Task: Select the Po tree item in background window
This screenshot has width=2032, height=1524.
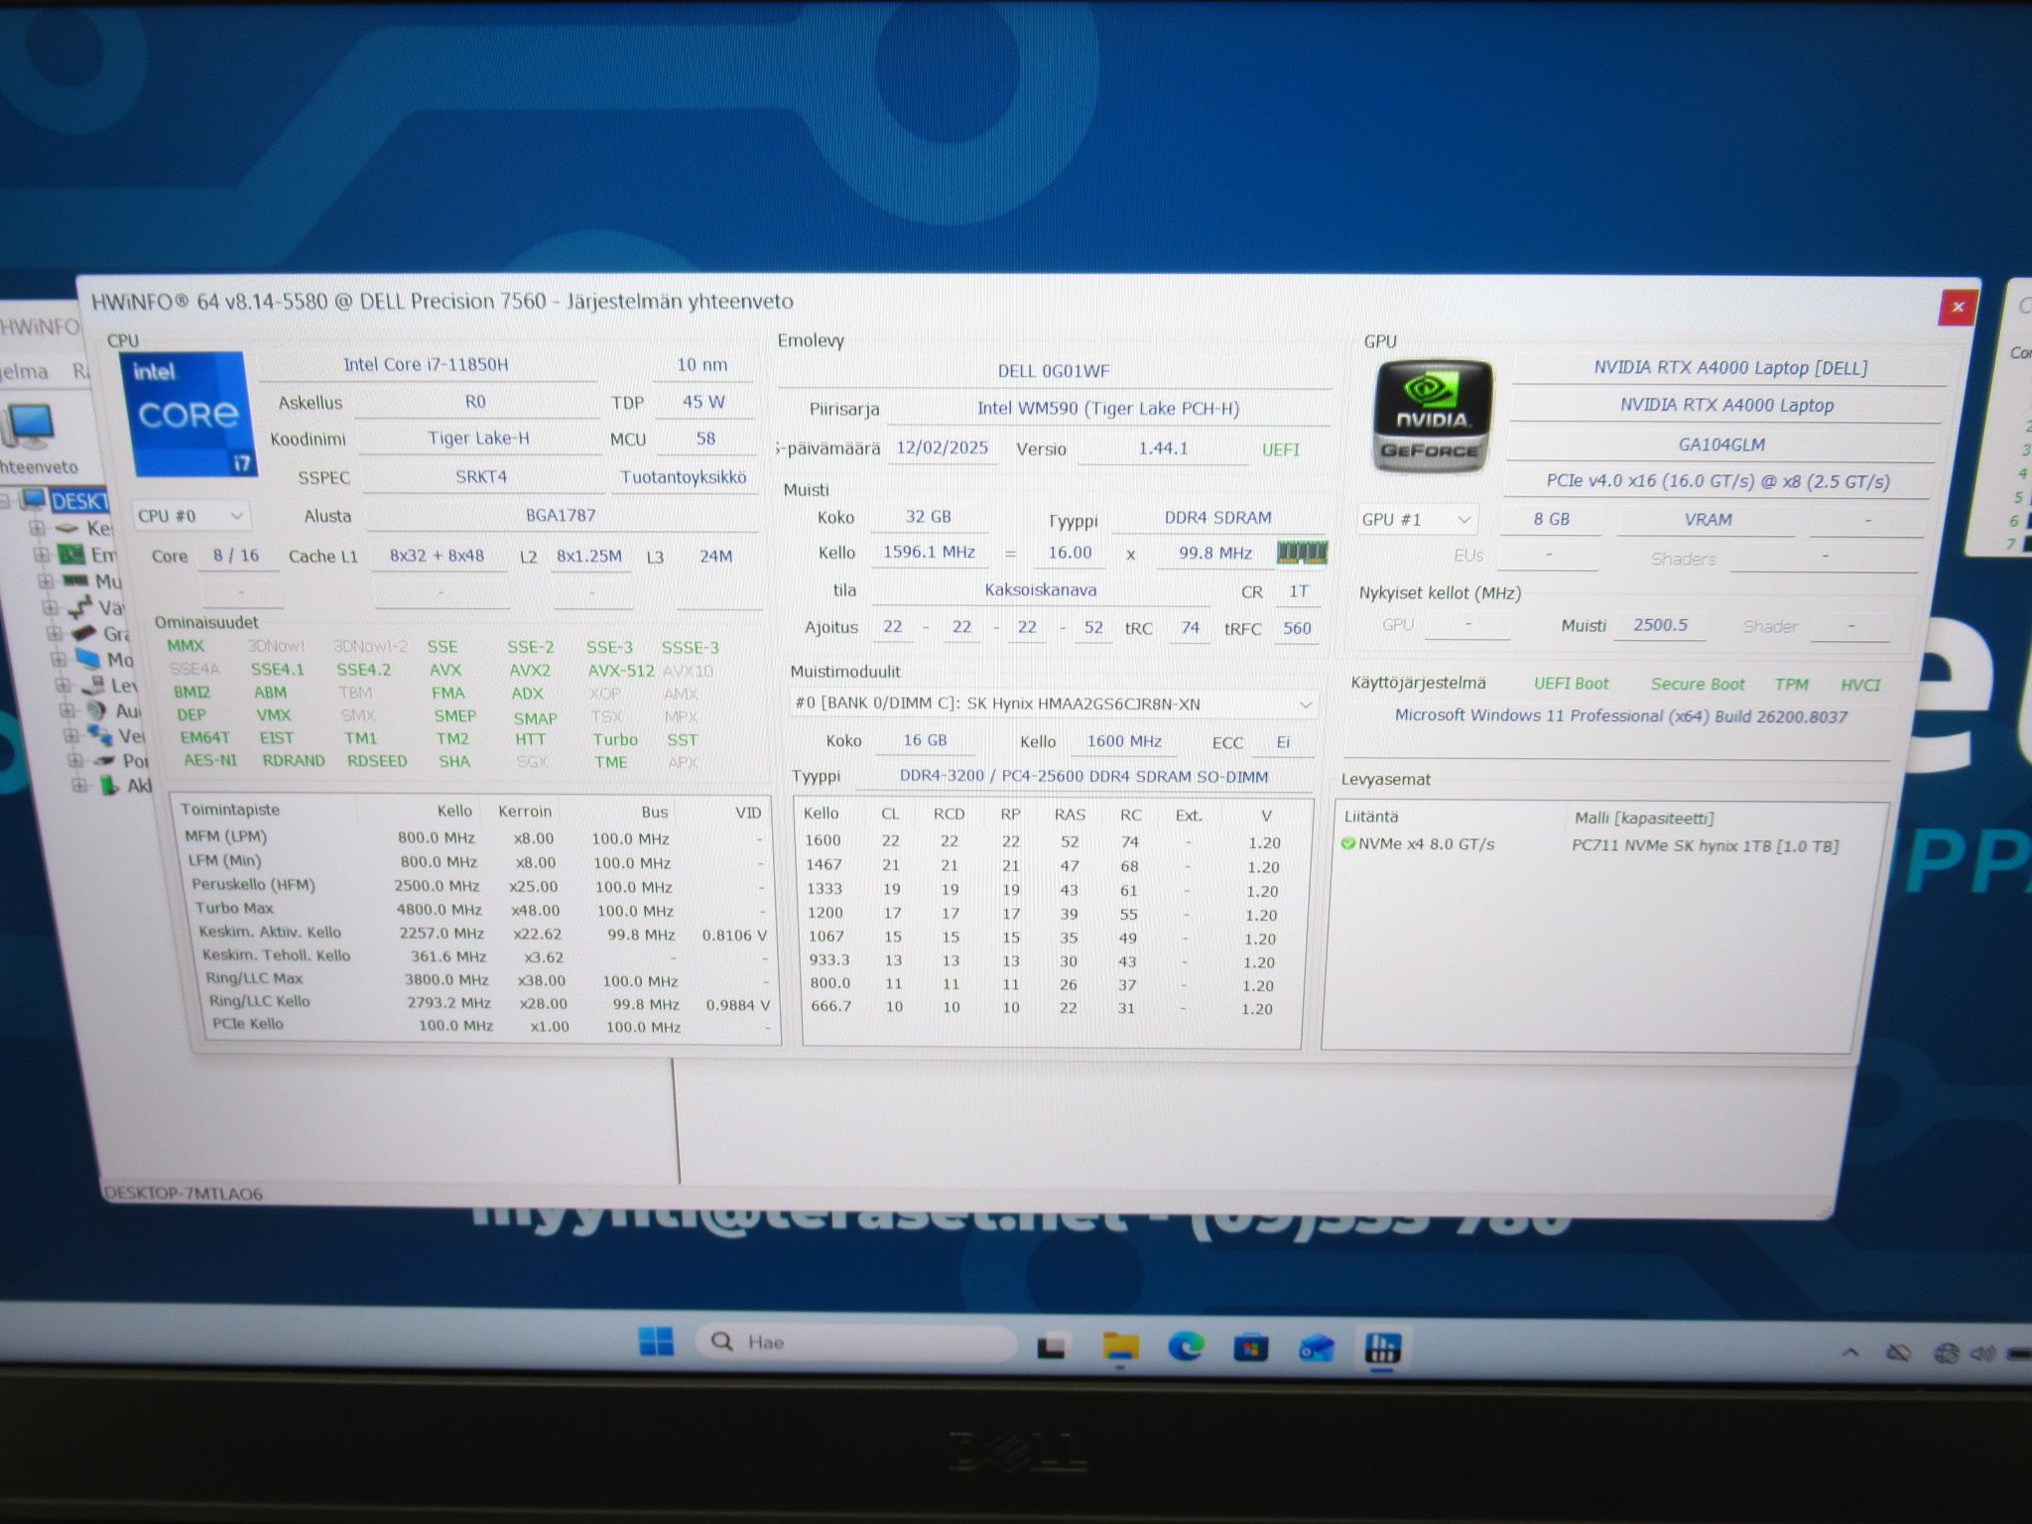Action: (136, 761)
